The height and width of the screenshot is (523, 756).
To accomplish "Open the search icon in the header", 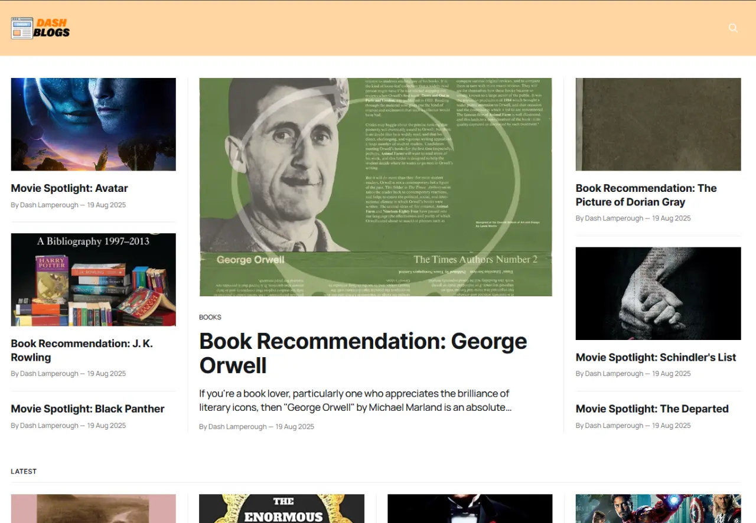I will click(733, 28).
